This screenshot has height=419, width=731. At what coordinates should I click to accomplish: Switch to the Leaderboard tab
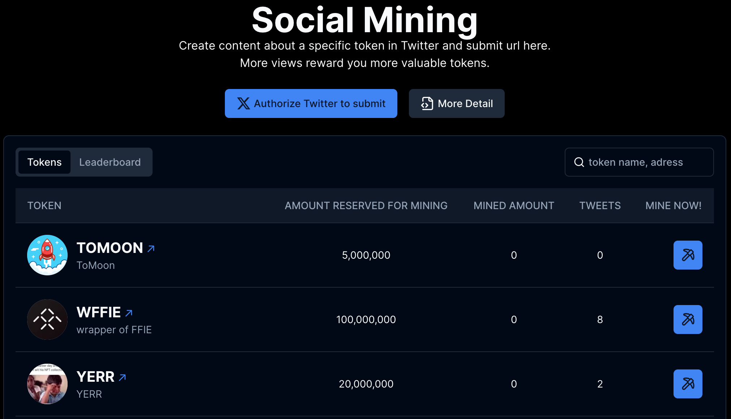(x=110, y=162)
